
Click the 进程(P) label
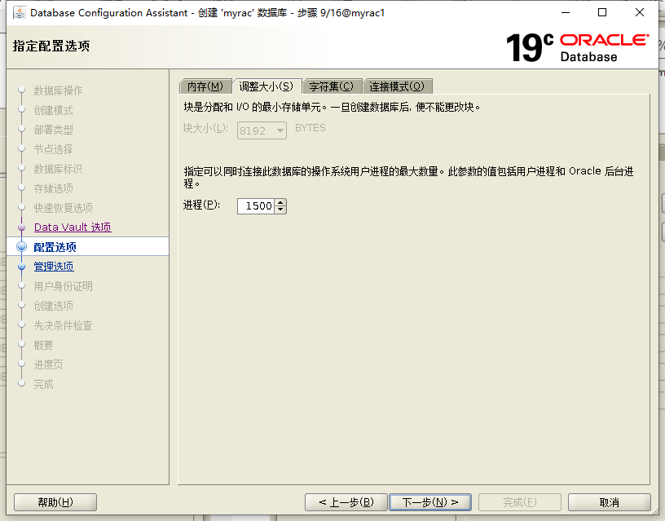click(x=201, y=205)
